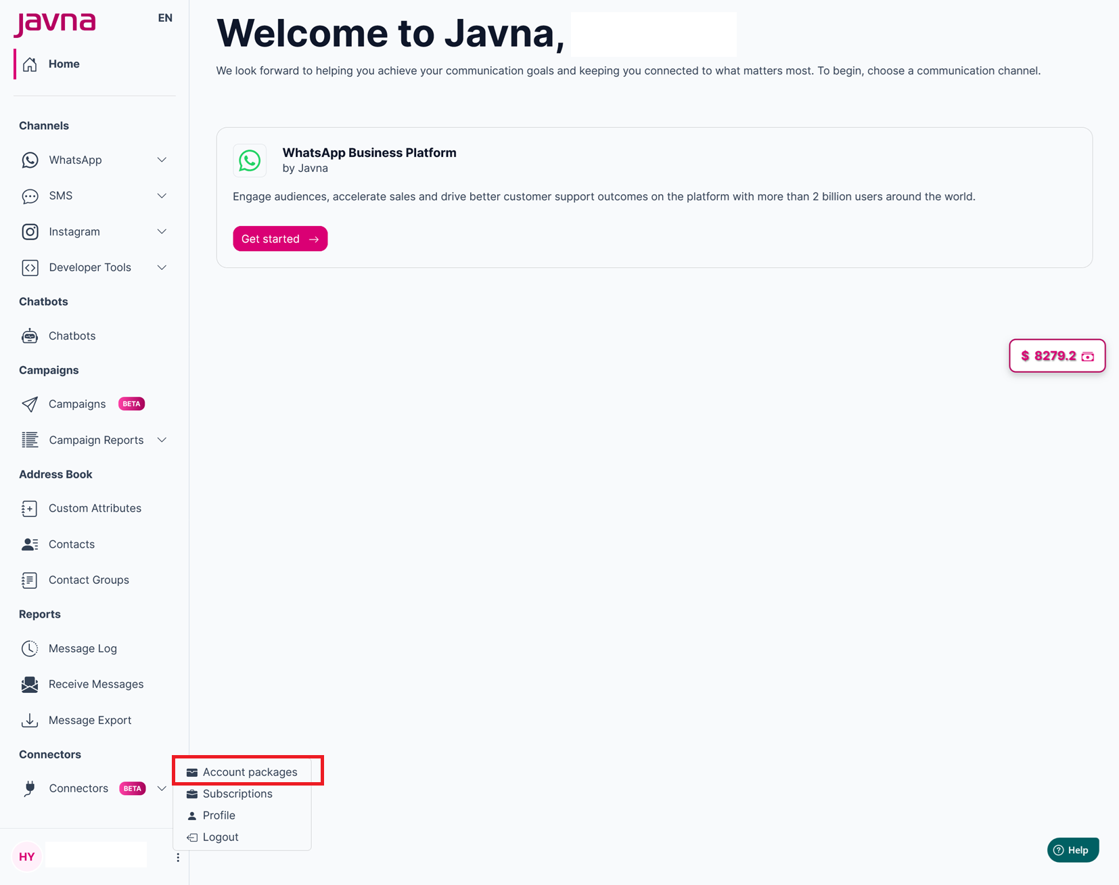Click the Contacts people icon
This screenshot has width=1119, height=885.
click(30, 544)
